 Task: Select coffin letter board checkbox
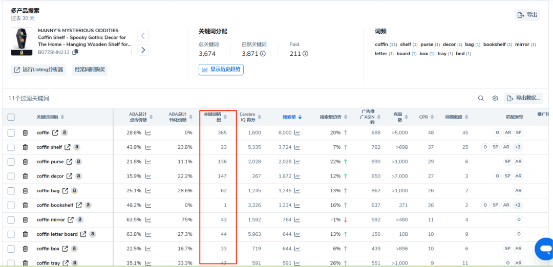click(x=11, y=234)
